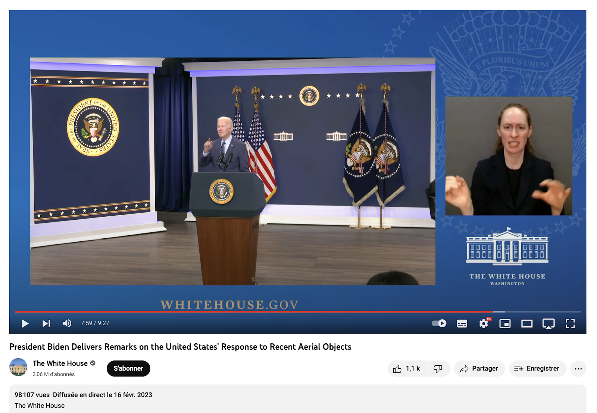This screenshot has height=413, width=597.
Task: Click the 7:59 / 9:27 time display
Action: click(95, 323)
